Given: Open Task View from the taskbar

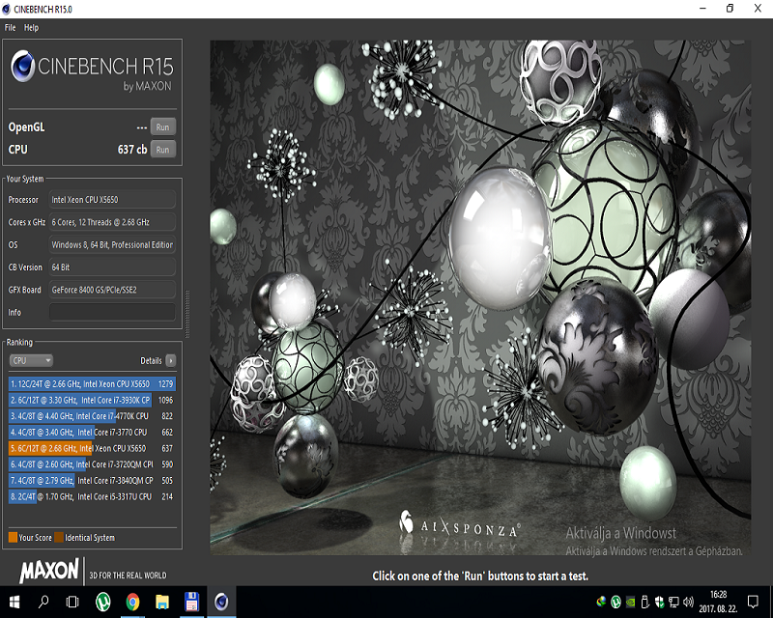Looking at the screenshot, I should click(x=72, y=602).
